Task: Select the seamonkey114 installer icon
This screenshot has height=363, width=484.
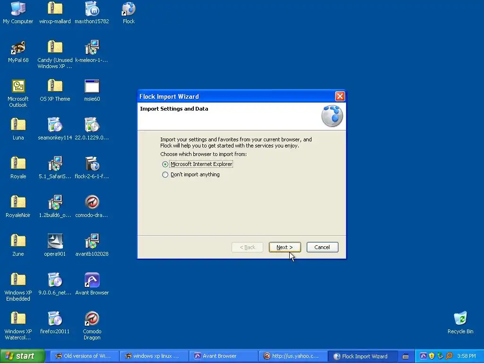Action: [x=55, y=129]
